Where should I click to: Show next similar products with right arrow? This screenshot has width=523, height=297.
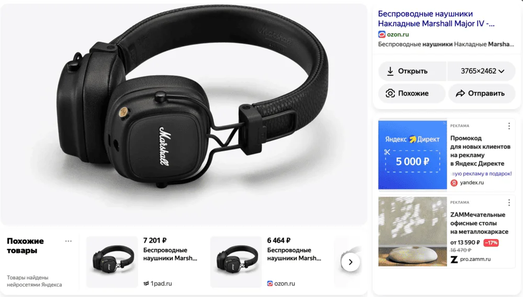pyautogui.click(x=350, y=262)
